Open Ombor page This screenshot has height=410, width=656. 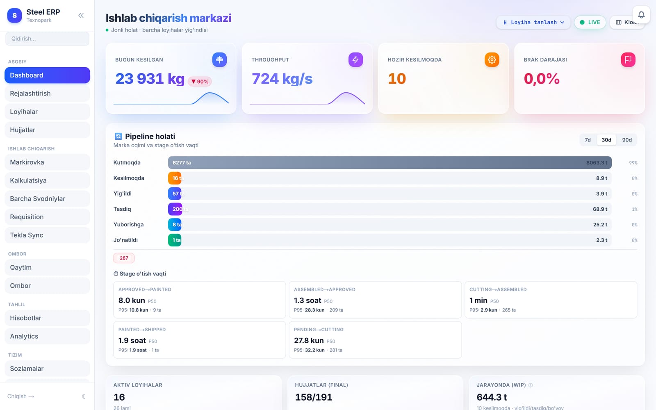click(47, 286)
